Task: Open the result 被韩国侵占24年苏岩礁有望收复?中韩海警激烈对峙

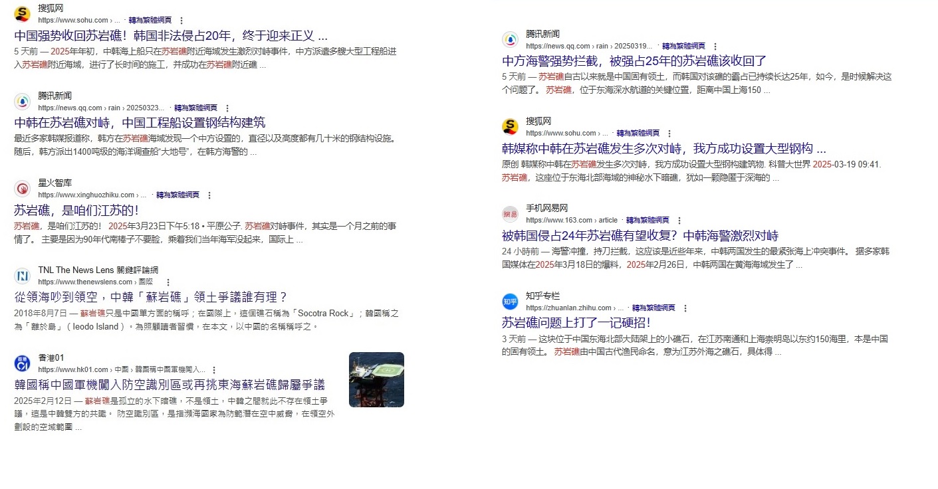Action: tap(640, 236)
